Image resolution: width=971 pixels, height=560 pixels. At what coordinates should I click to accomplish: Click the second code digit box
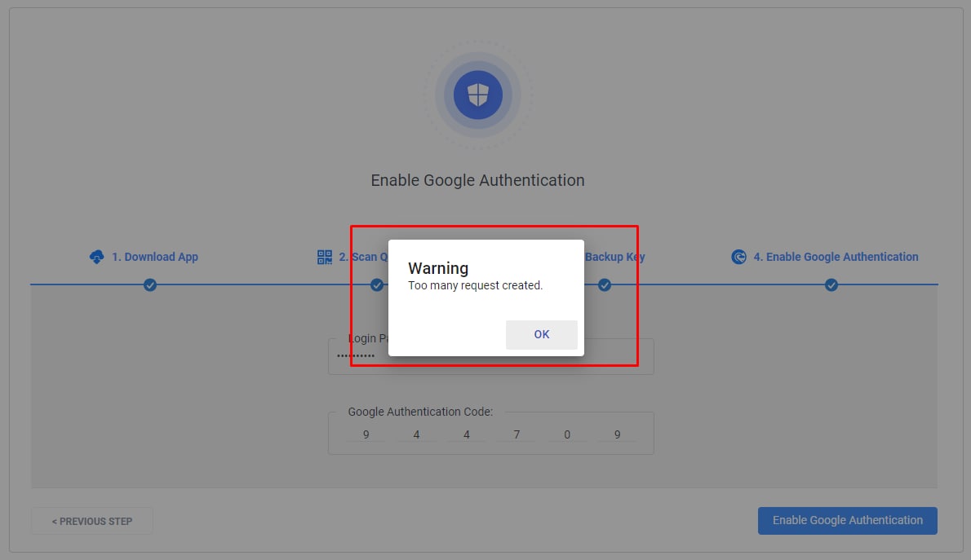coord(416,434)
